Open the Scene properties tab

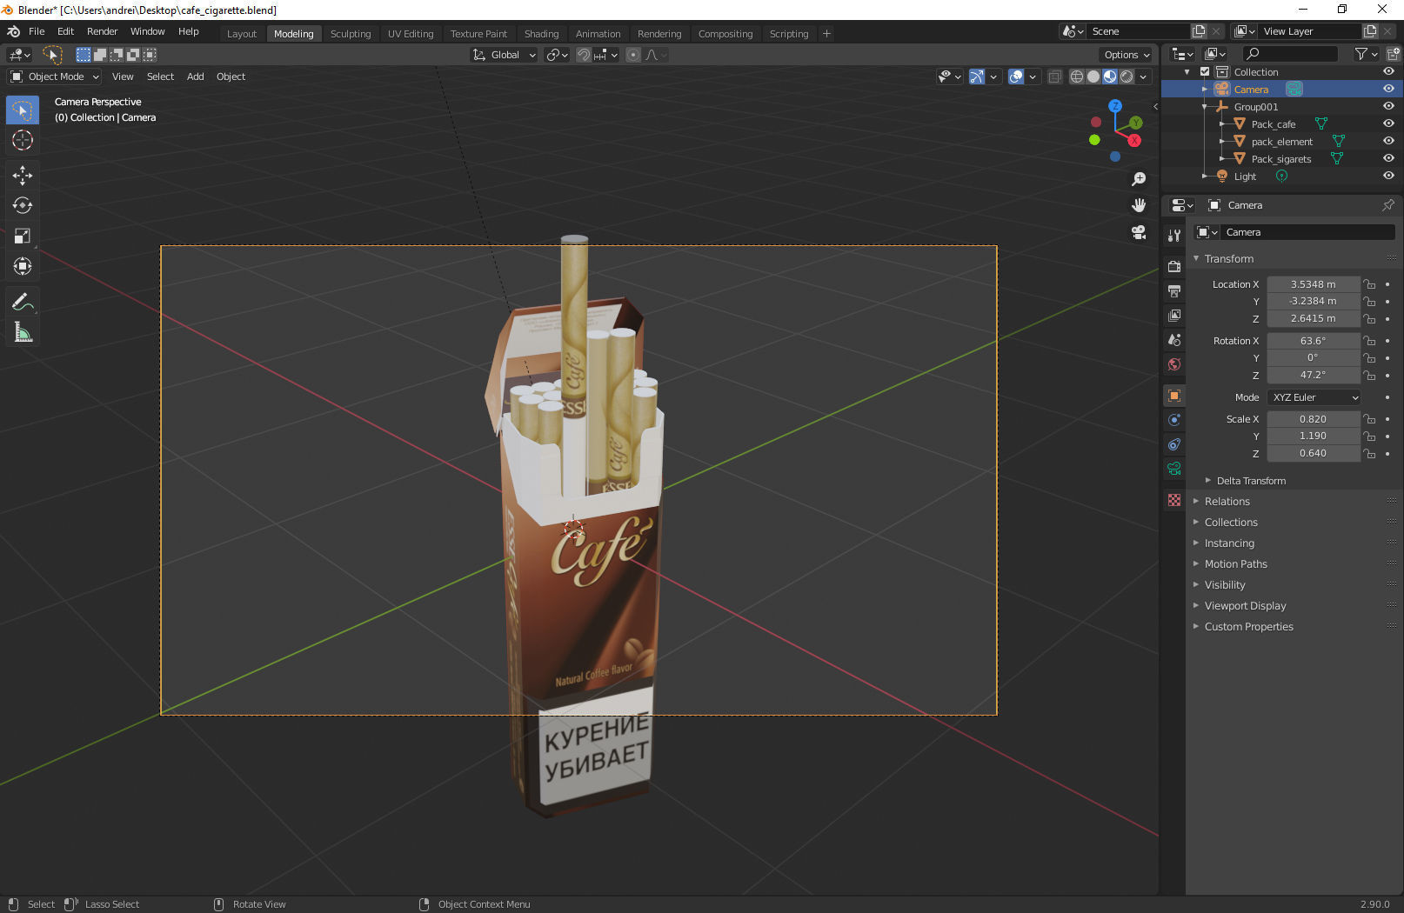tap(1174, 340)
